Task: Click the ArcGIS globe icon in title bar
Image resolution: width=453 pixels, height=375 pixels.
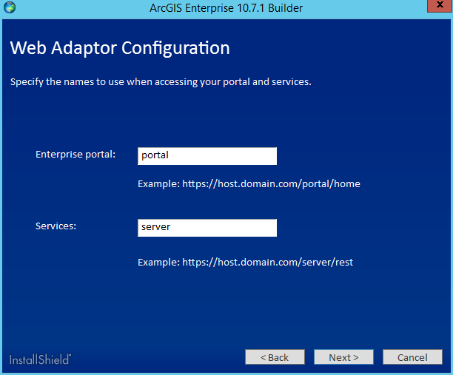Action: (9, 7)
